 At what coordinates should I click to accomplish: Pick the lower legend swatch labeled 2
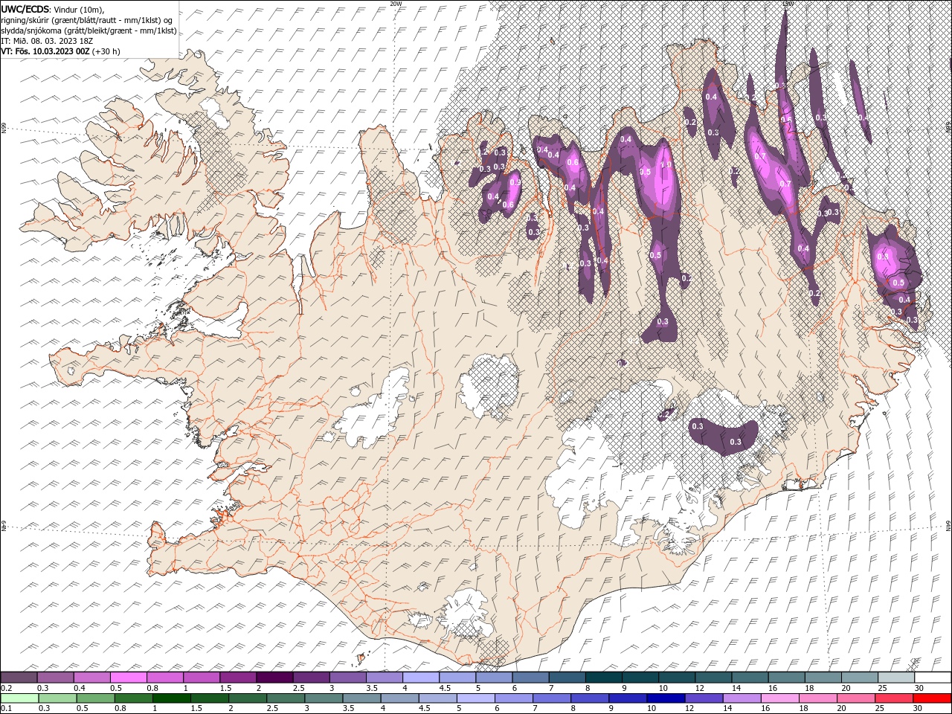(248, 698)
